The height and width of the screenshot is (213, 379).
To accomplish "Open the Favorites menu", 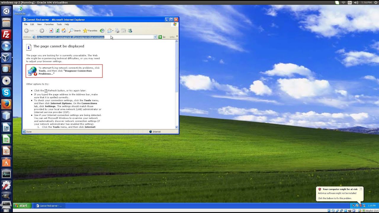I will [x=49, y=24].
